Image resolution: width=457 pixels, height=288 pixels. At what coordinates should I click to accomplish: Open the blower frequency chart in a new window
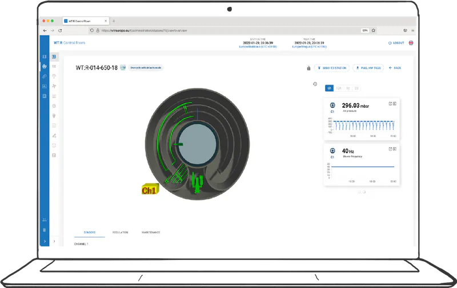(390, 149)
